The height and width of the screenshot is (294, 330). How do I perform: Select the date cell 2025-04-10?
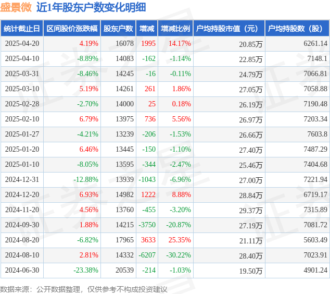[x=22, y=58]
